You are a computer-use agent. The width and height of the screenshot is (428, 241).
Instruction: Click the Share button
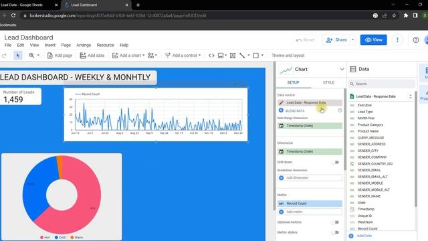click(x=336, y=40)
